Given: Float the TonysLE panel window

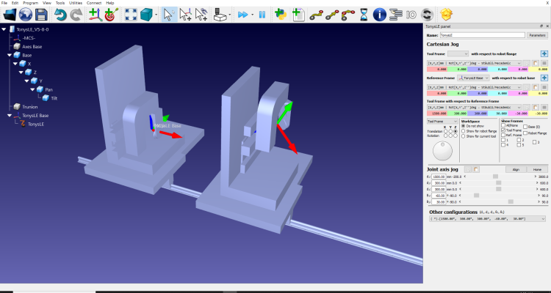Looking at the screenshot, I should click(541, 26).
